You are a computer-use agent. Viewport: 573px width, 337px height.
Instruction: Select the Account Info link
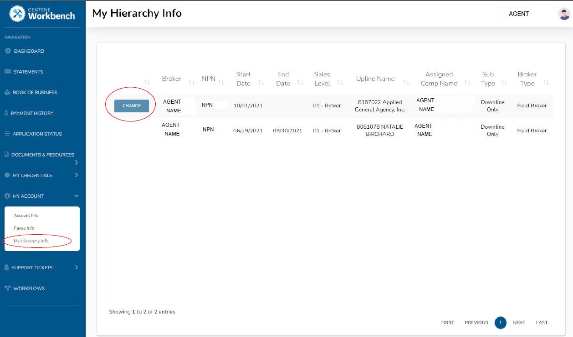[26, 216]
